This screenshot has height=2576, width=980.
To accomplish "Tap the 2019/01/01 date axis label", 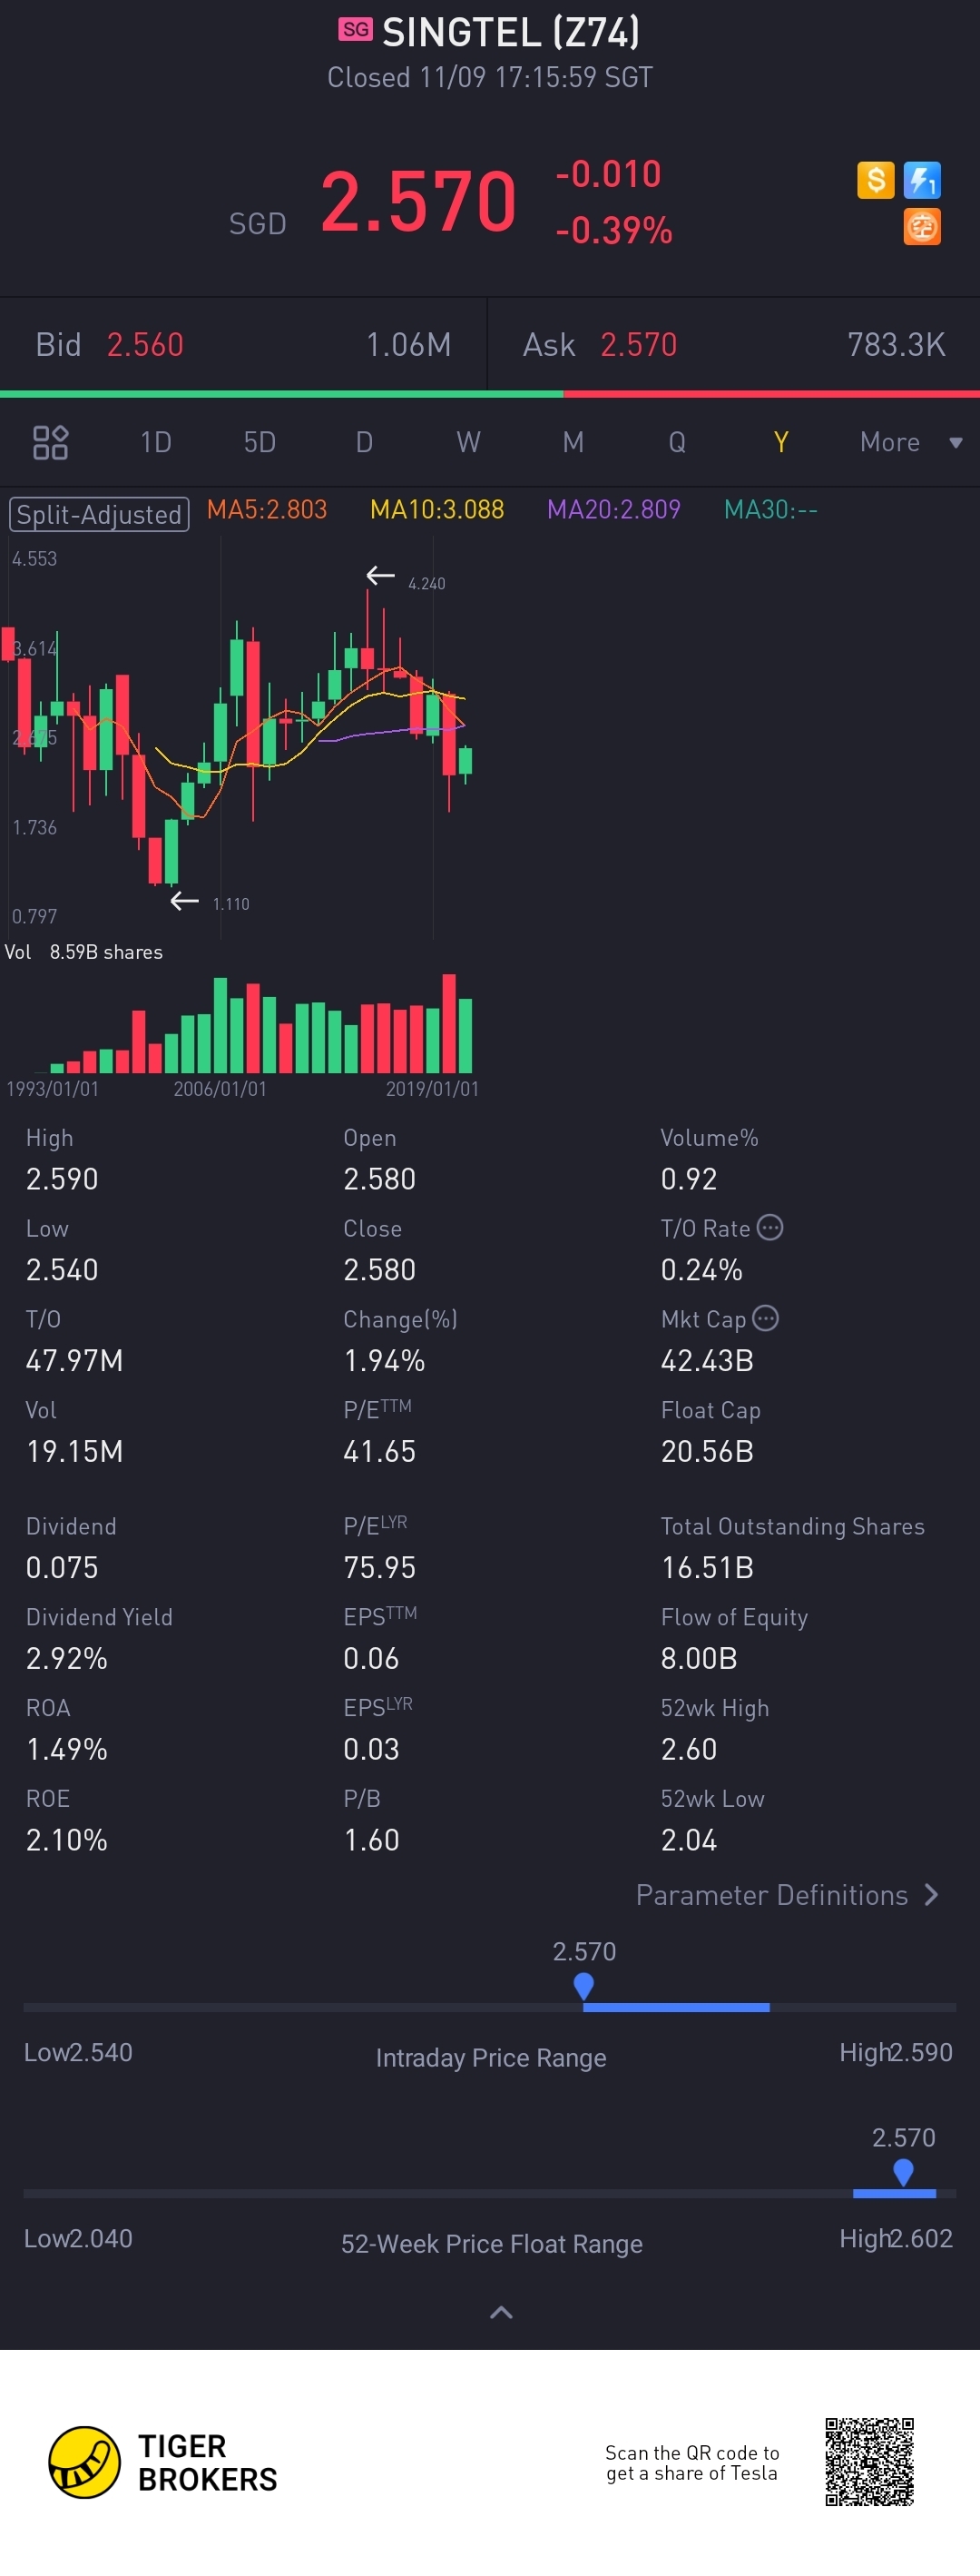I will pos(433,1089).
